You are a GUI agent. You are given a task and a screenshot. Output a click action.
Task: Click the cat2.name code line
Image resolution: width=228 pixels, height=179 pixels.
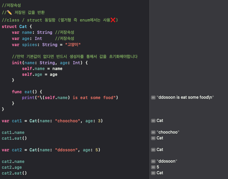click(x=13, y=162)
